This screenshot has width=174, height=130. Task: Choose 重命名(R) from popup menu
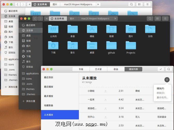coord(163,97)
